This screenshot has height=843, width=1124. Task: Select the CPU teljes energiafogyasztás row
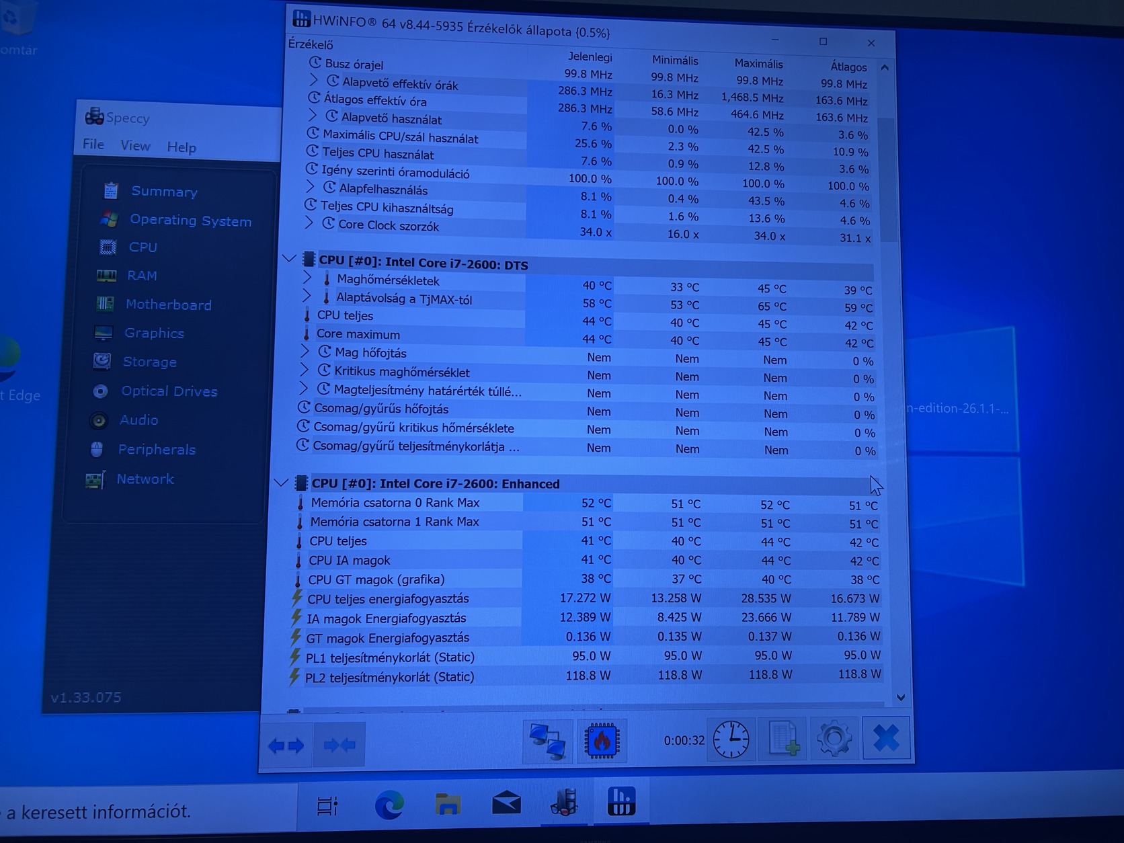click(585, 598)
